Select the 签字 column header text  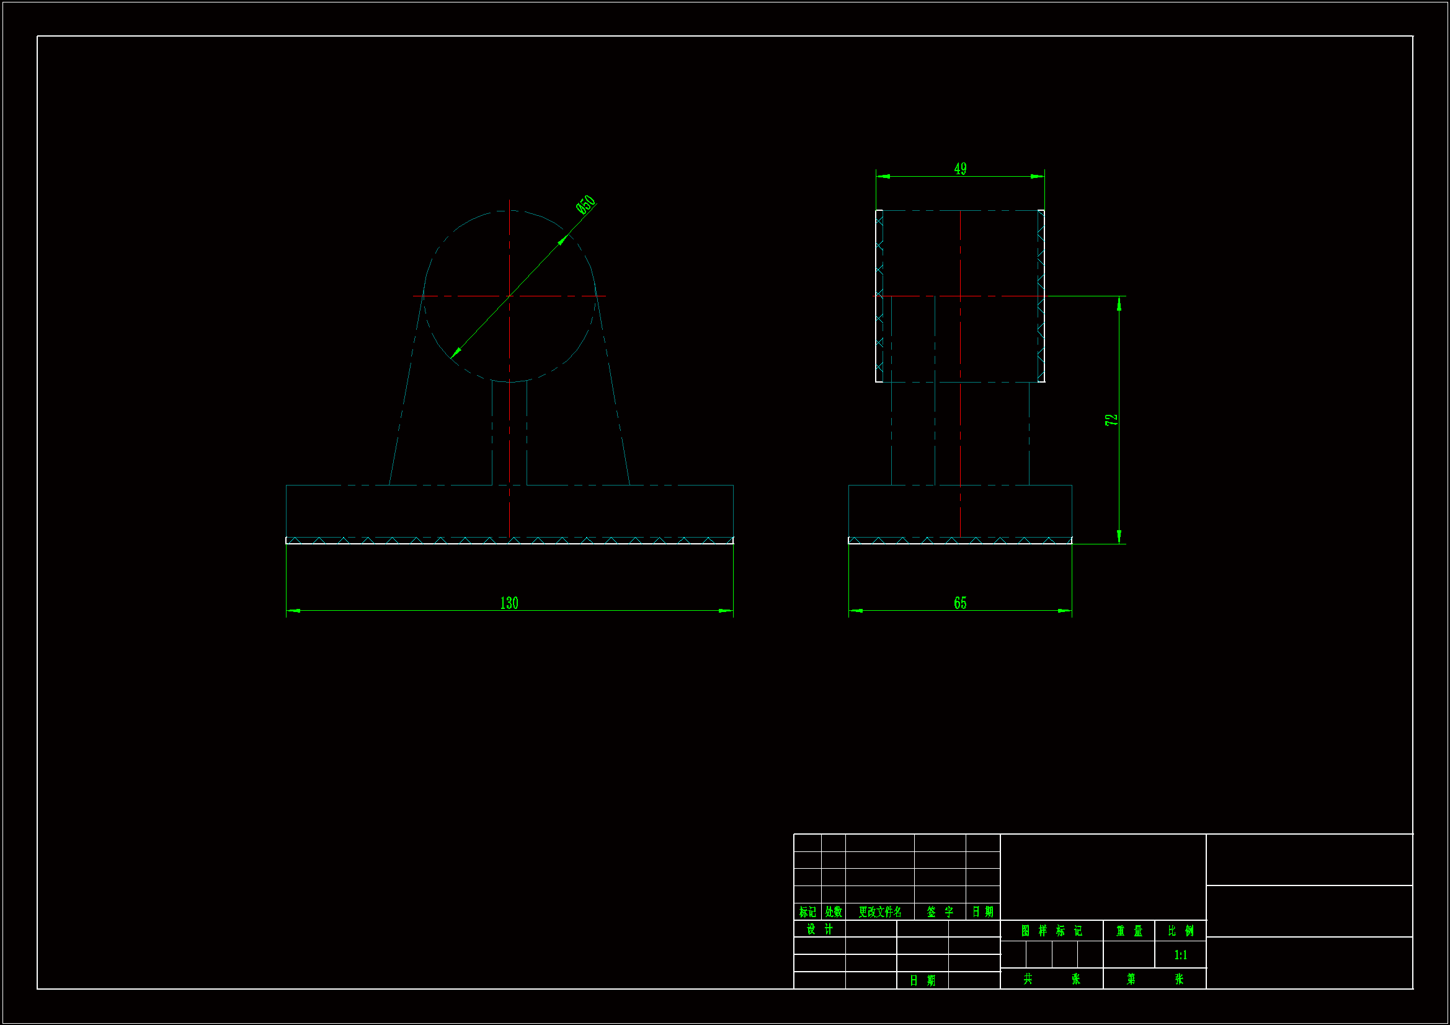pos(940,912)
